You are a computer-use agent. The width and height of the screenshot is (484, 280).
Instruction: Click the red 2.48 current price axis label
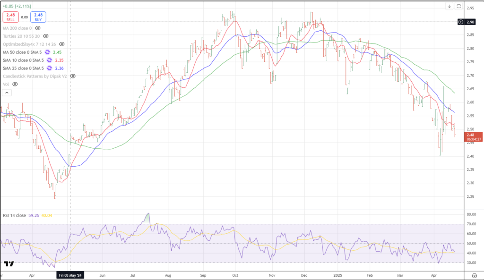pyautogui.click(x=474, y=137)
